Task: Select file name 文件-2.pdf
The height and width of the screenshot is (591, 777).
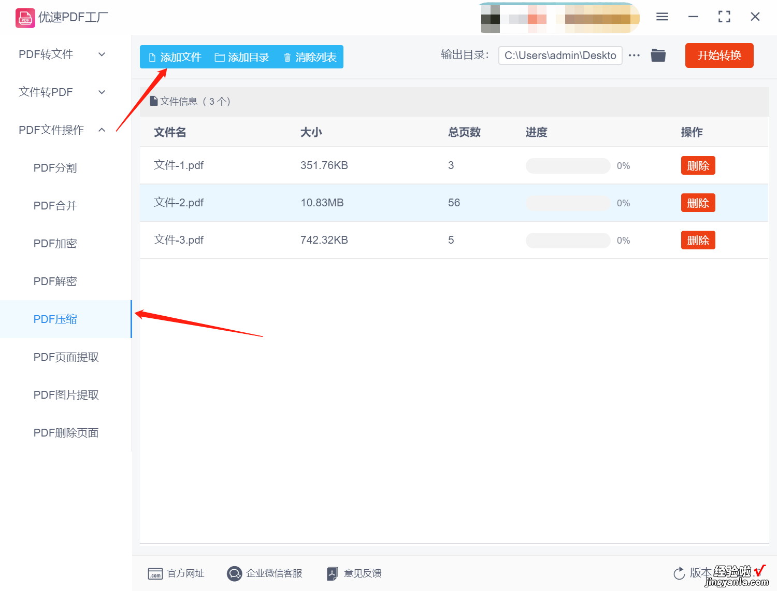Action: [x=179, y=203]
